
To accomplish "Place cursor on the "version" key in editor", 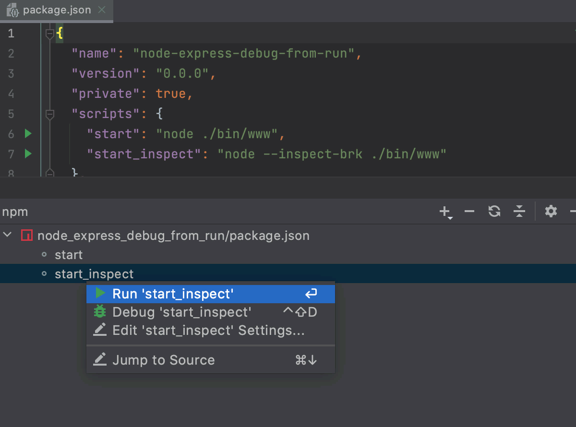I will (x=102, y=73).
